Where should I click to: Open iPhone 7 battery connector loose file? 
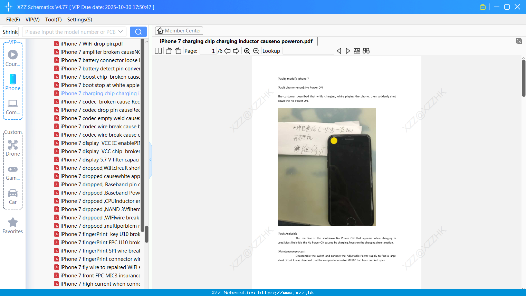pyautogui.click(x=97, y=60)
